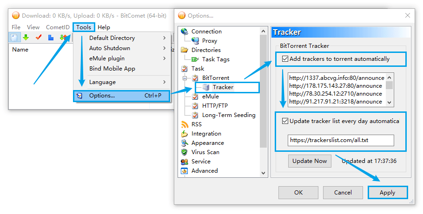Screen dimensions: 423x214
Task: Open Virus Scan shield settings
Action: [184, 152]
